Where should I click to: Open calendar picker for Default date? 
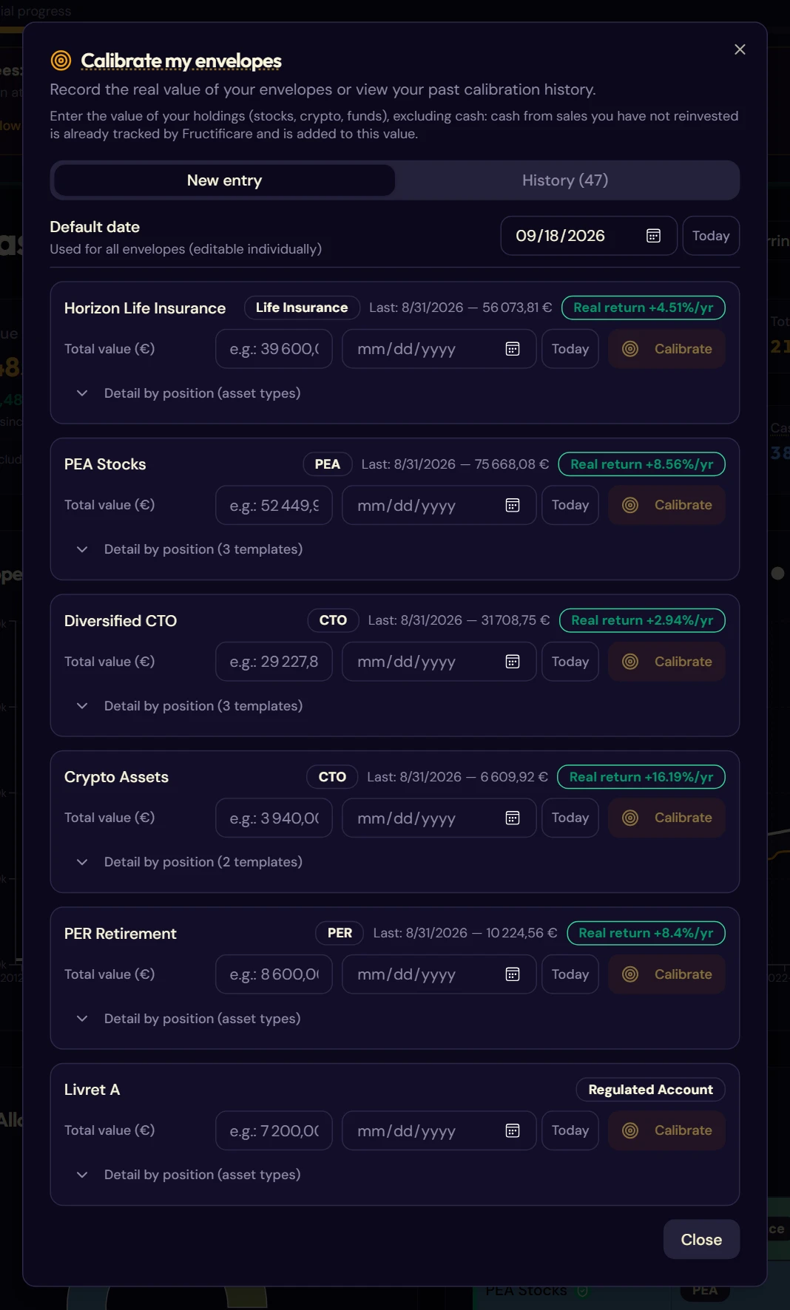(653, 236)
